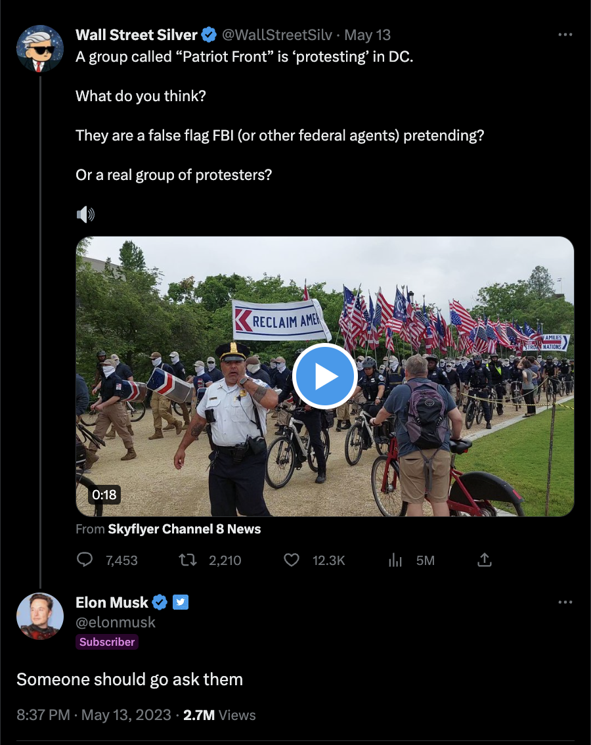Click the square Twitter affiliation badge

[x=181, y=602]
